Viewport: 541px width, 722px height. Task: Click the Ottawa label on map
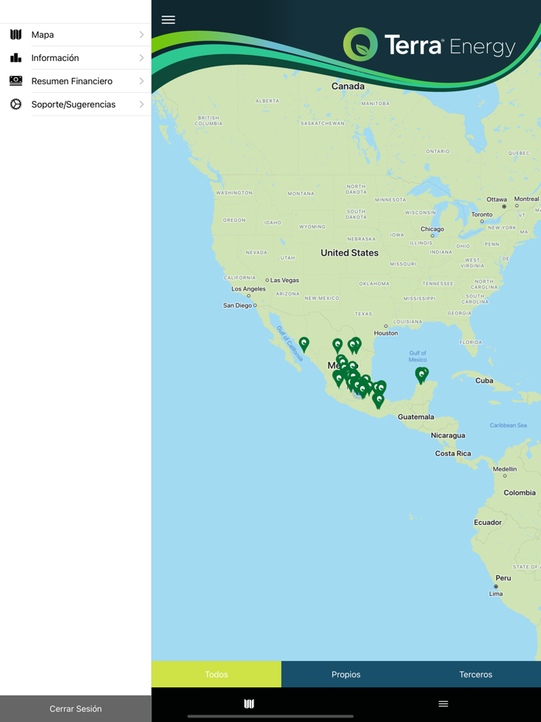(497, 199)
